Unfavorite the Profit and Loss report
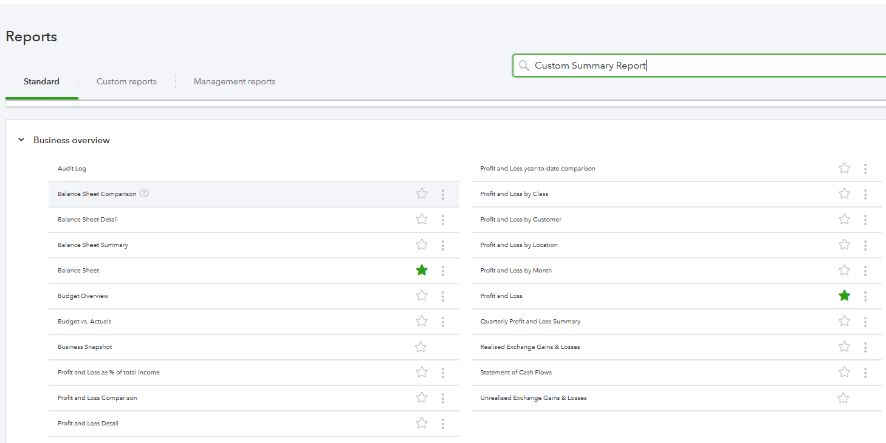This screenshot has height=443, width=886. [844, 296]
